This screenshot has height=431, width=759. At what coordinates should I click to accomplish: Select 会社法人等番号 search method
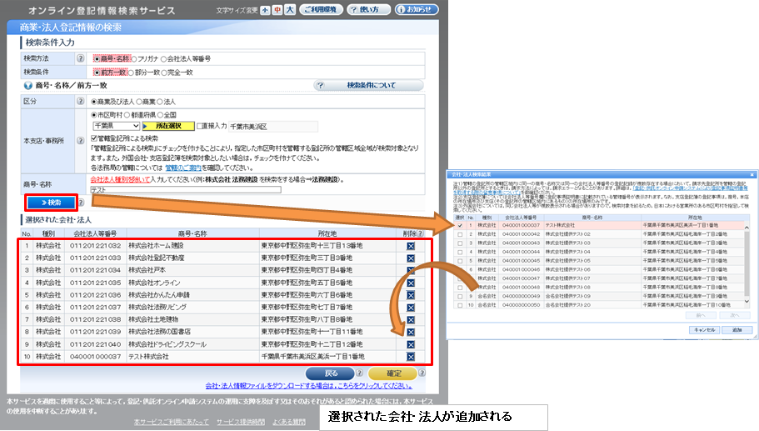point(163,59)
